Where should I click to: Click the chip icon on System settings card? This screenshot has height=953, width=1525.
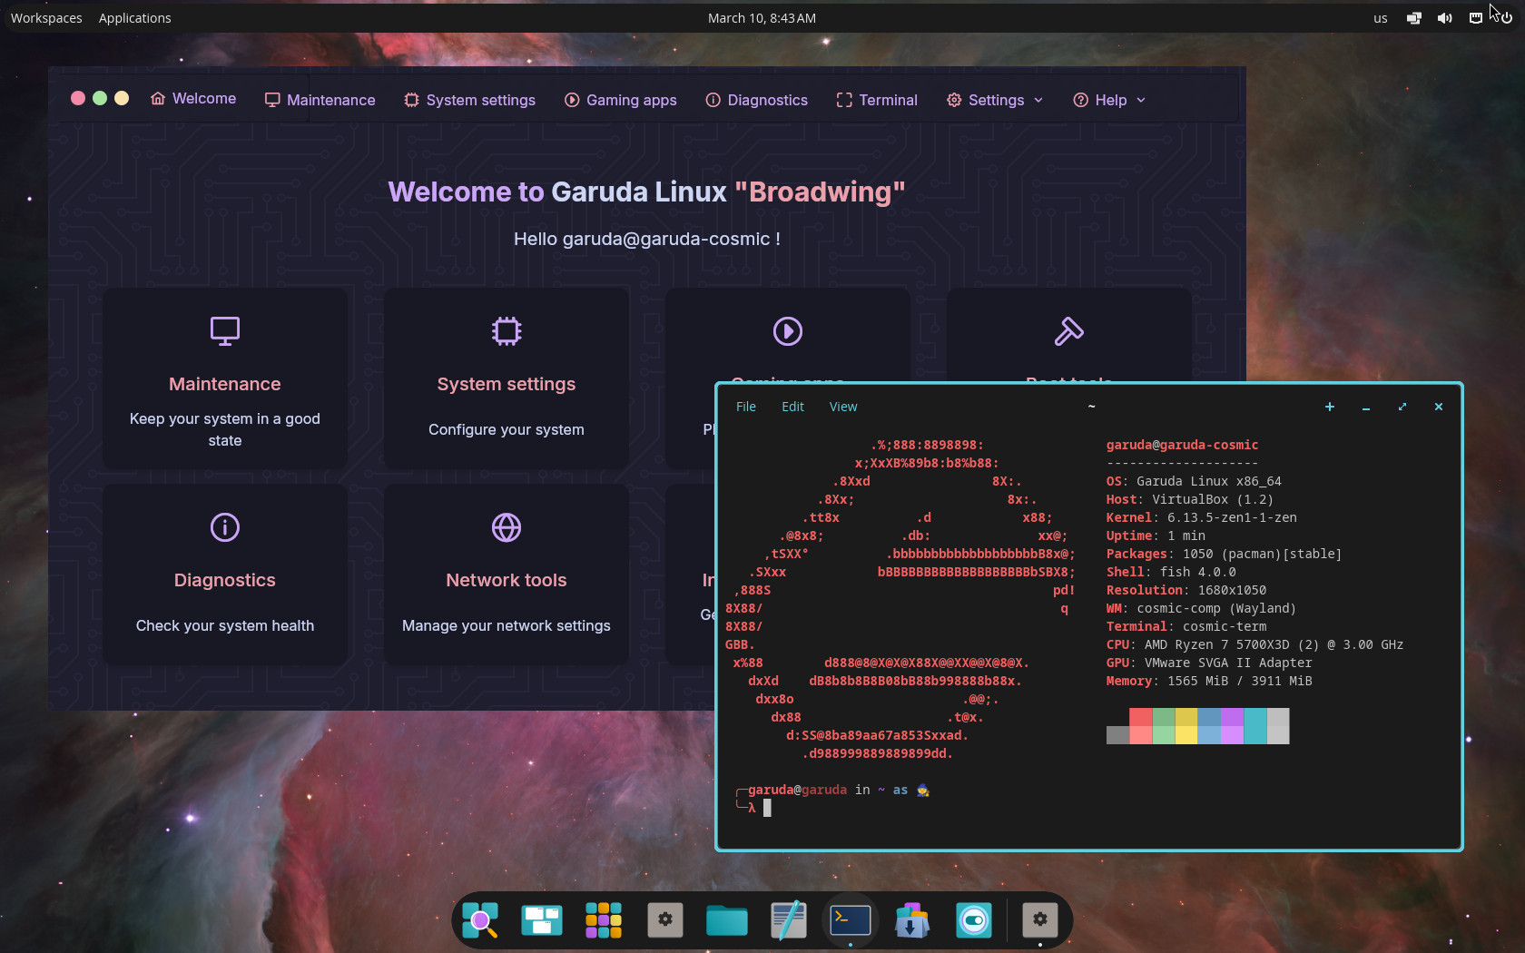click(x=507, y=331)
